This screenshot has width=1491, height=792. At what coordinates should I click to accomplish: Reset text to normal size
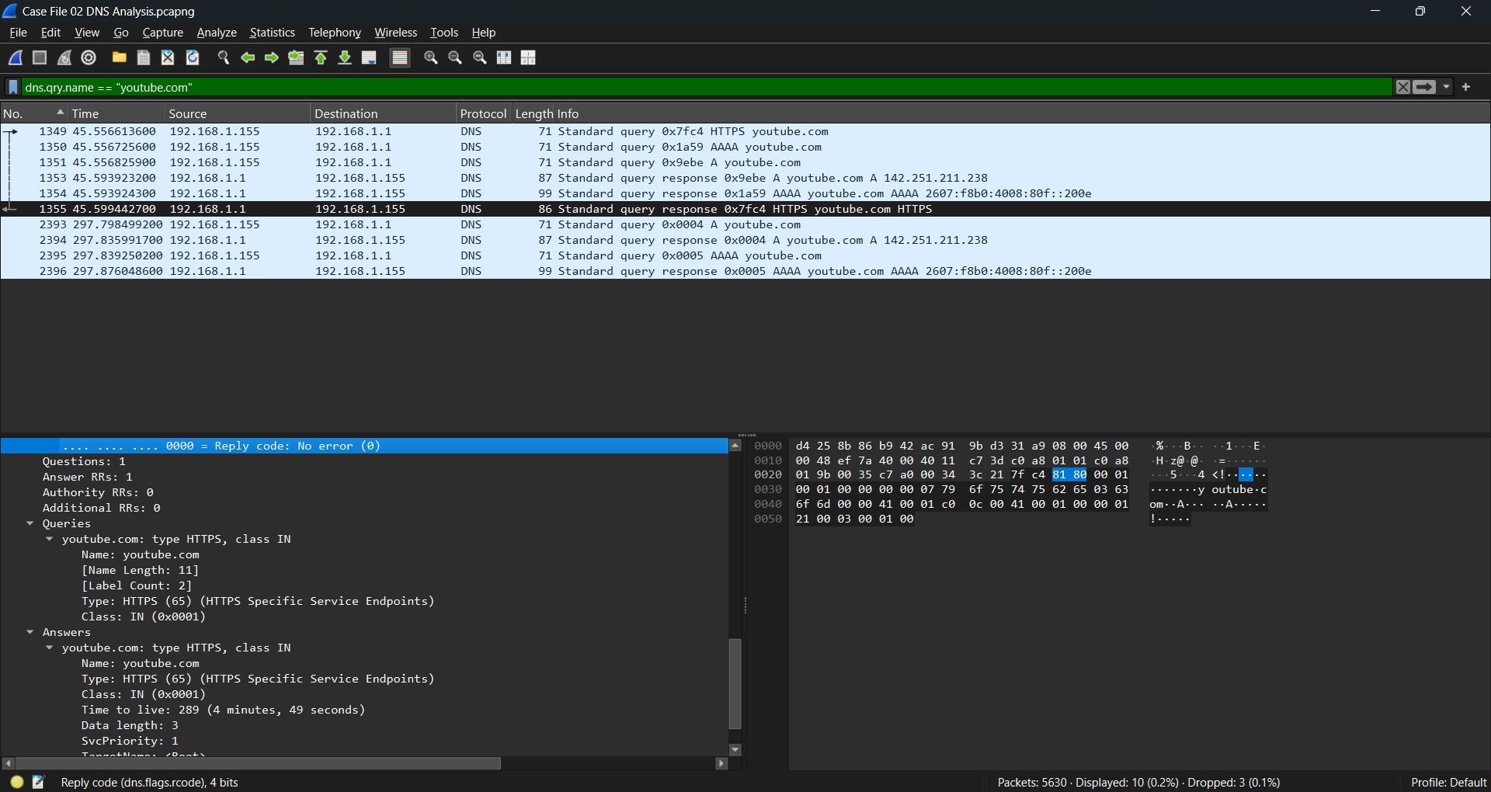pyautogui.click(x=480, y=57)
